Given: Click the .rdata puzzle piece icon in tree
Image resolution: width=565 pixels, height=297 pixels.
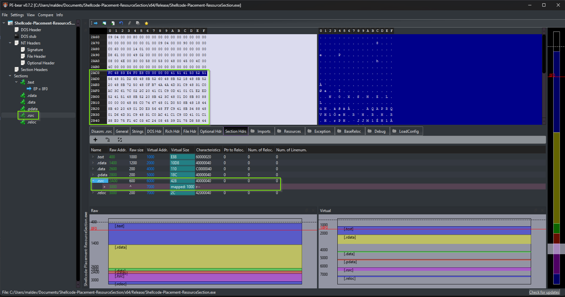Looking at the screenshot, I should pyautogui.click(x=23, y=96).
